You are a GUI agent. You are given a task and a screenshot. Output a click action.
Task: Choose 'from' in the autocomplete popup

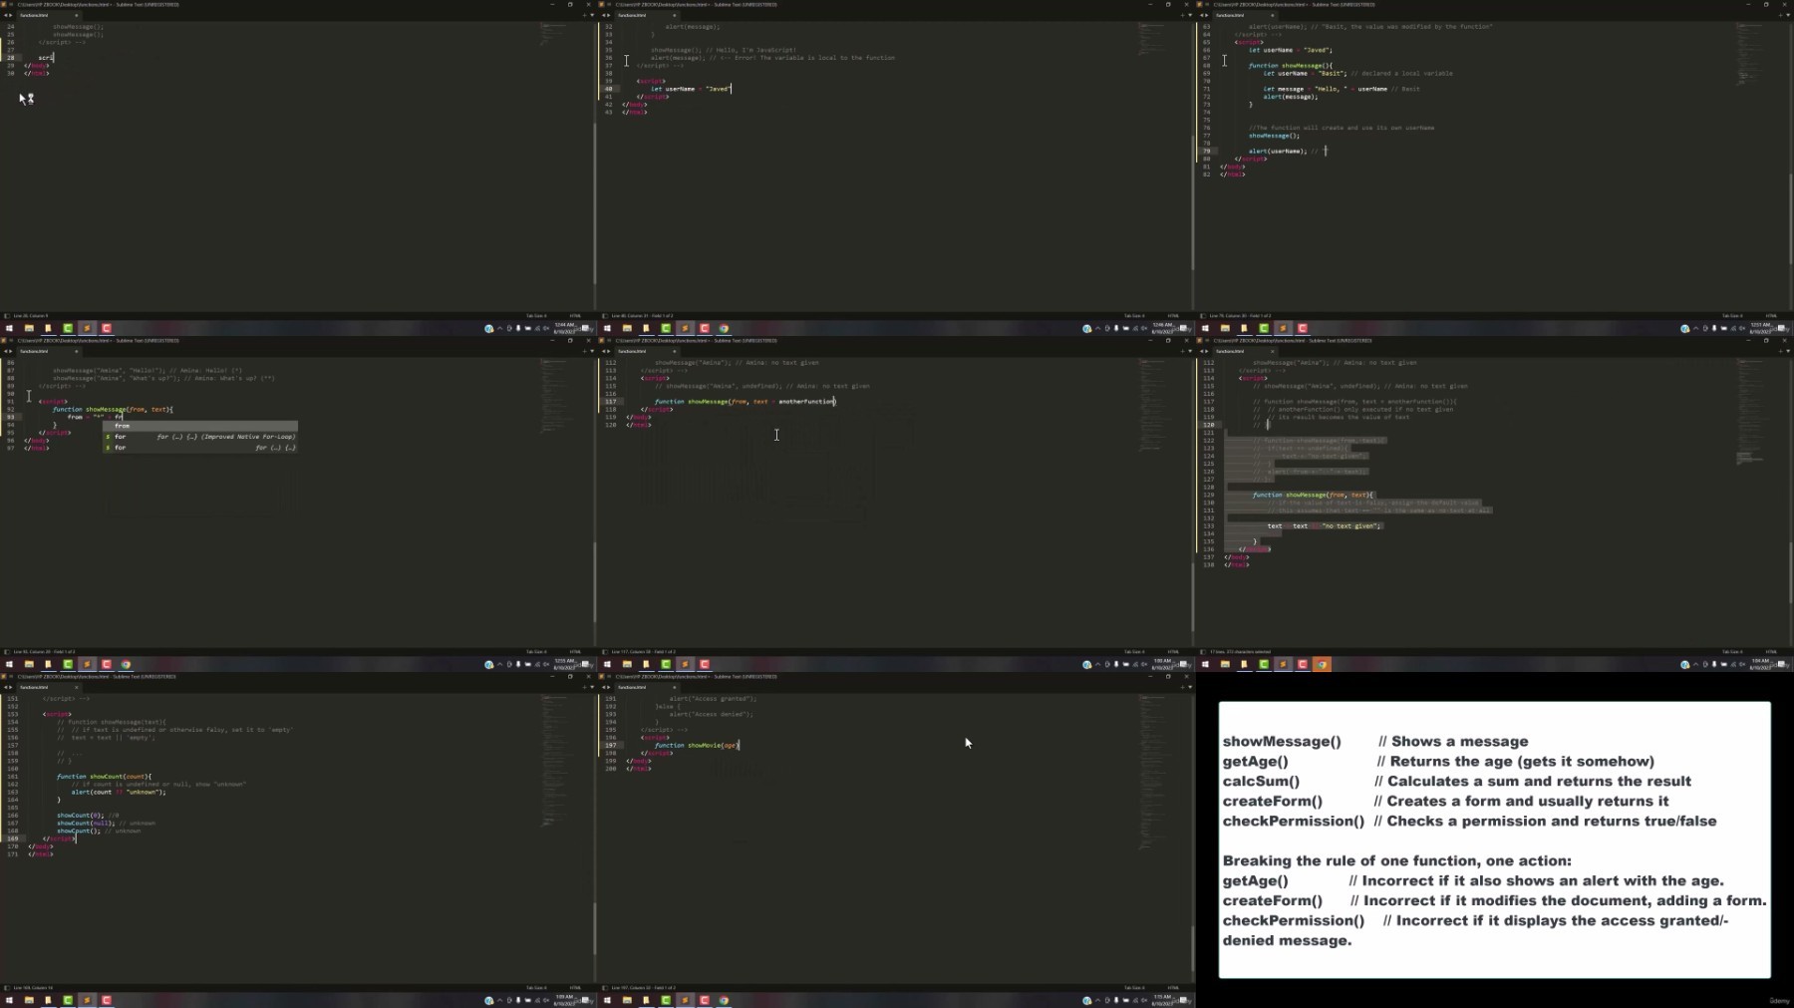click(x=200, y=426)
